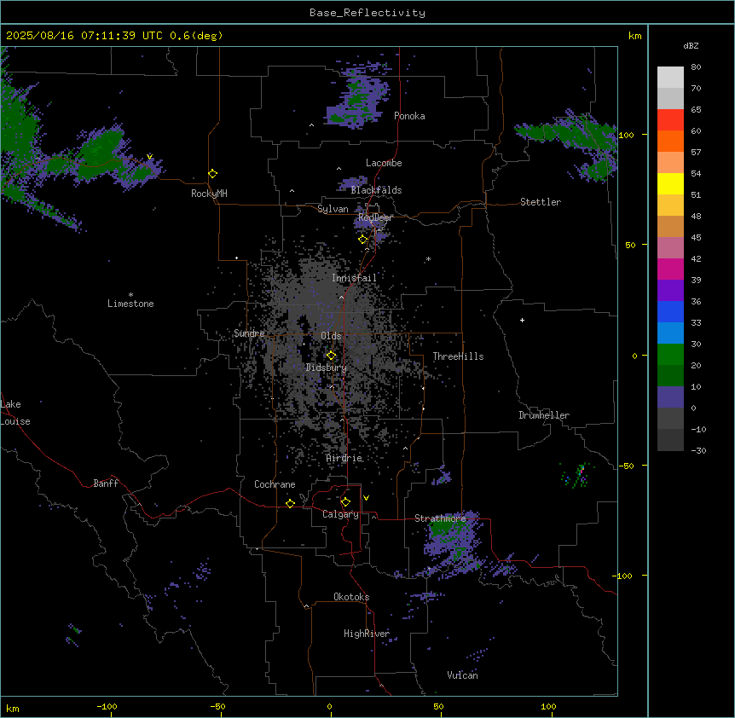This screenshot has width=735, height=718.
Task: Select the light gray 80-70 dBZ legend swatch
Action: (x=670, y=78)
